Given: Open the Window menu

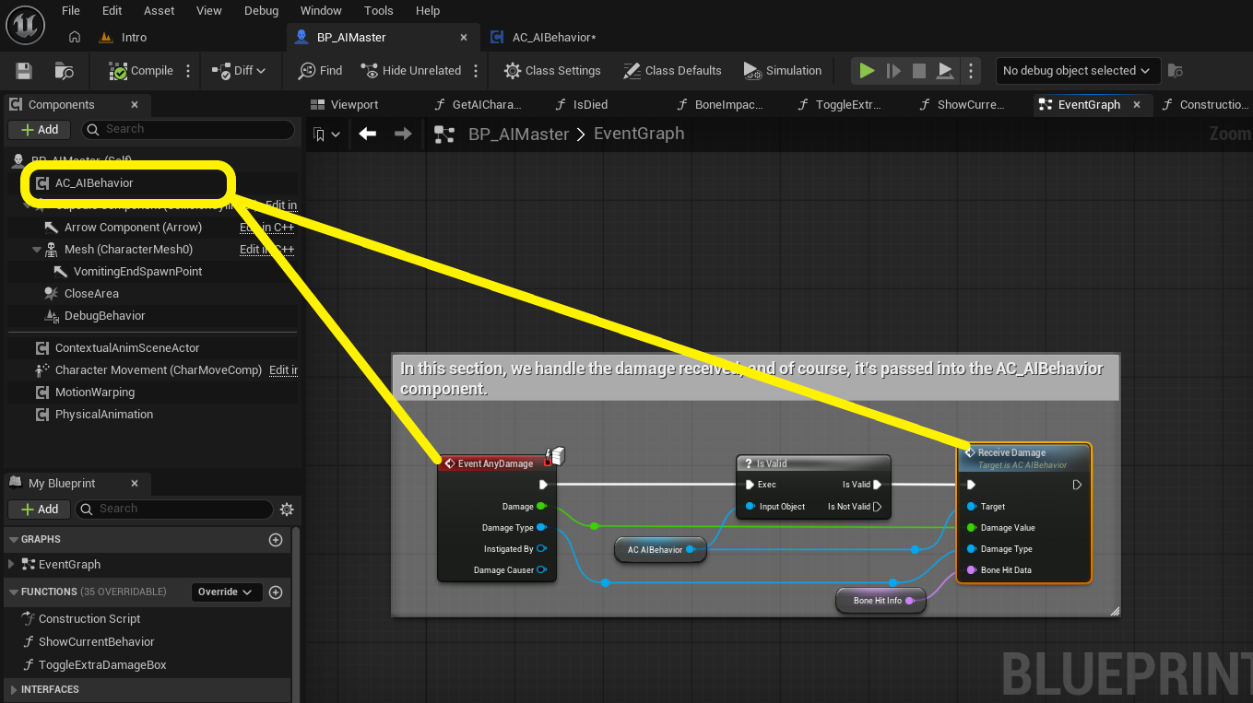Looking at the screenshot, I should click(x=321, y=11).
